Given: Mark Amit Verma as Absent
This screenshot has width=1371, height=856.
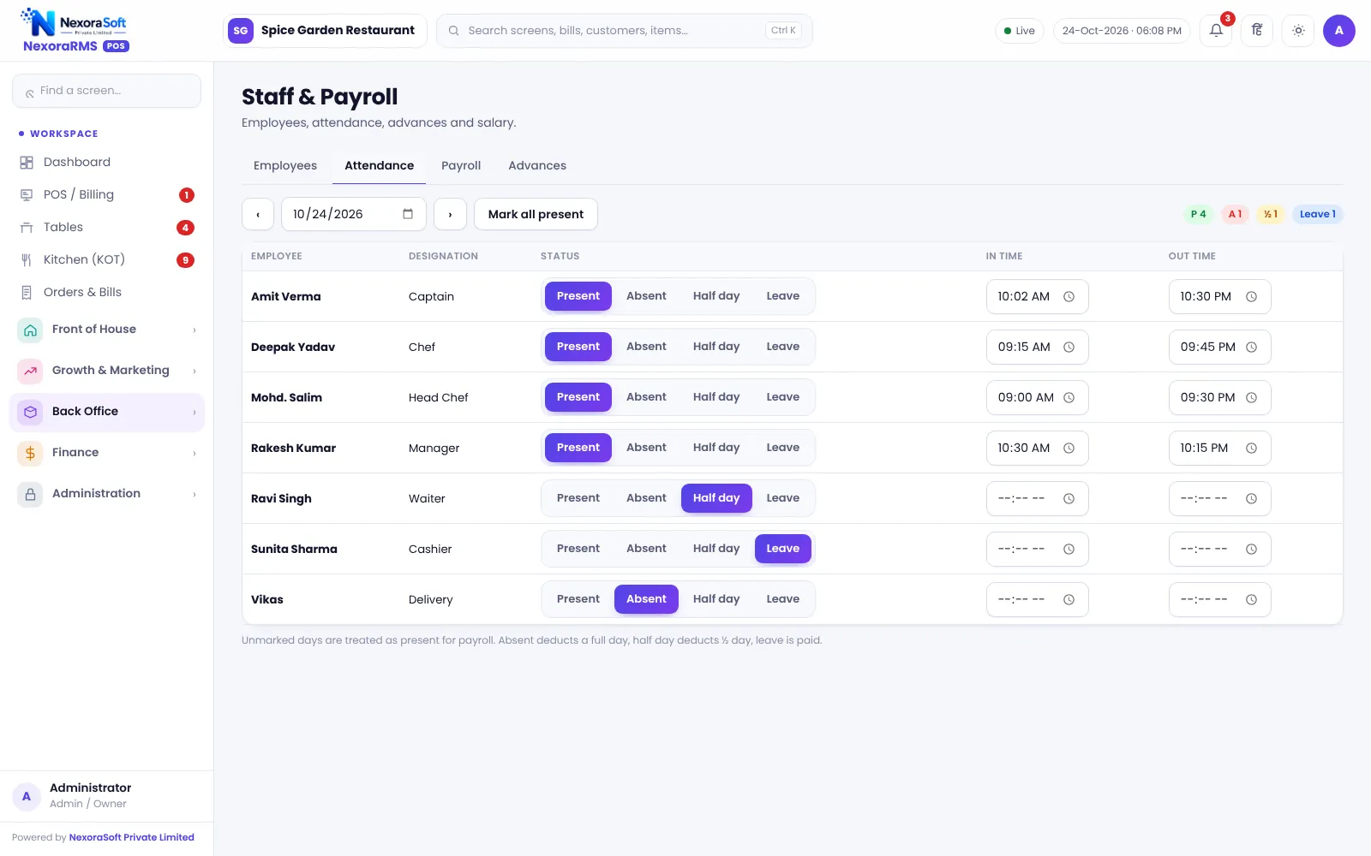Looking at the screenshot, I should (646, 296).
